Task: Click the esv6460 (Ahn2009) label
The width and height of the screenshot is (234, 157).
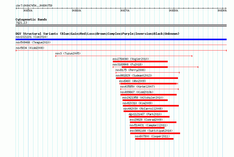Action: (133, 81)
